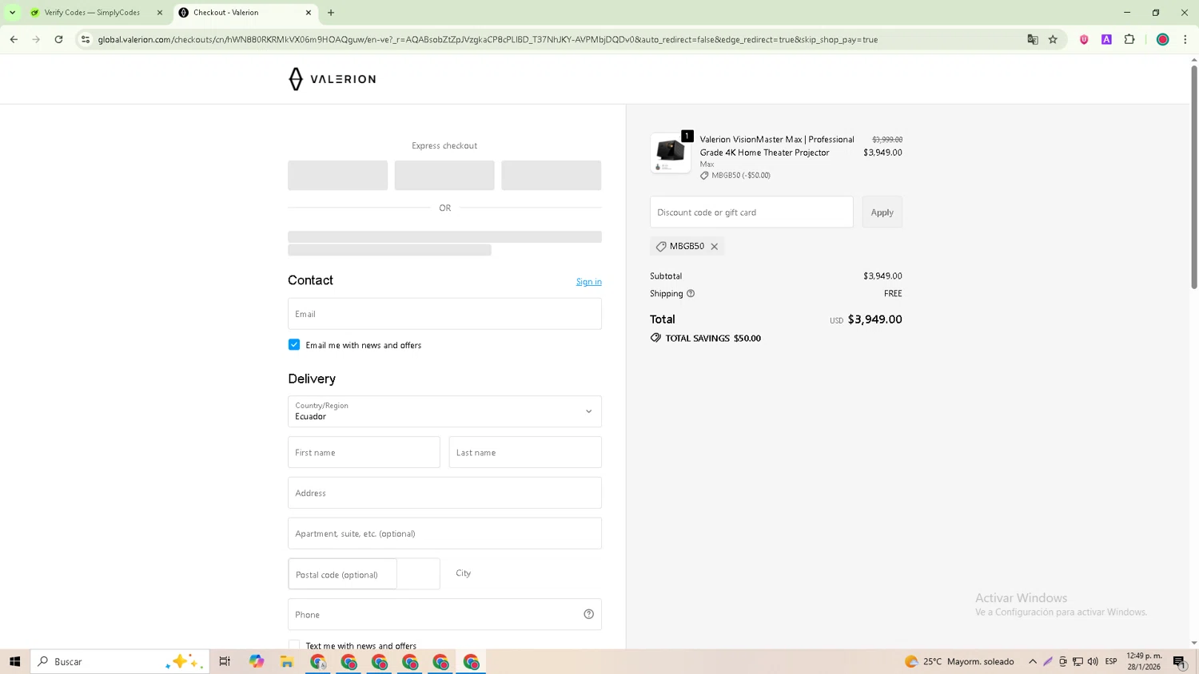This screenshot has height=674, width=1199.
Task: Open the purple A extension icon
Action: coord(1107,39)
